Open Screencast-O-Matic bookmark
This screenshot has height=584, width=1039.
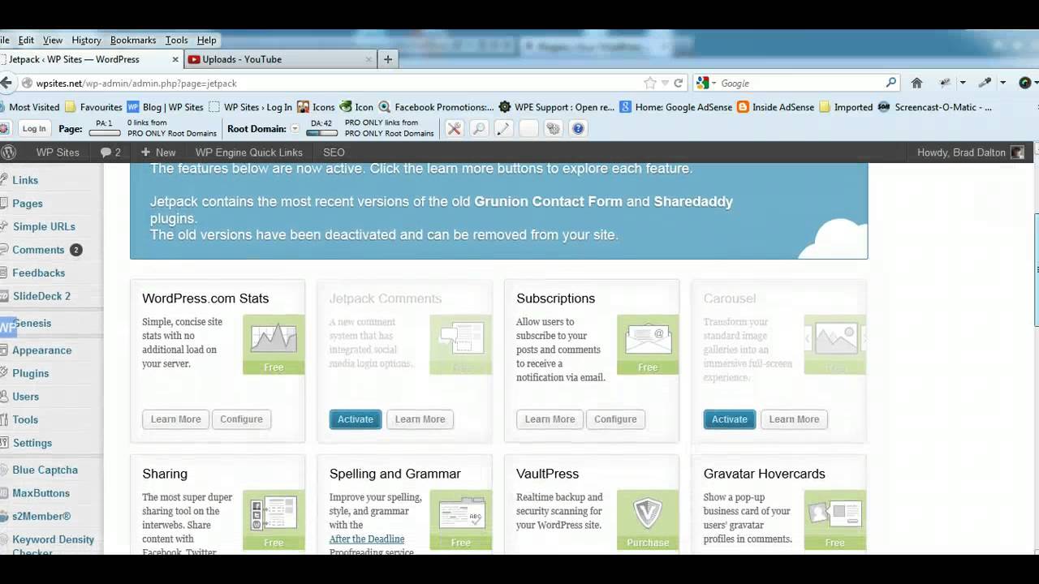click(x=935, y=107)
